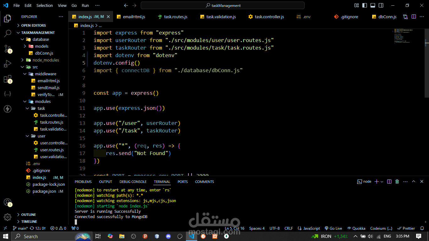Image resolution: width=429 pixels, height=241 pixels.
Task: Open the lightning bolt extension view
Action: [x=7, y=109]
